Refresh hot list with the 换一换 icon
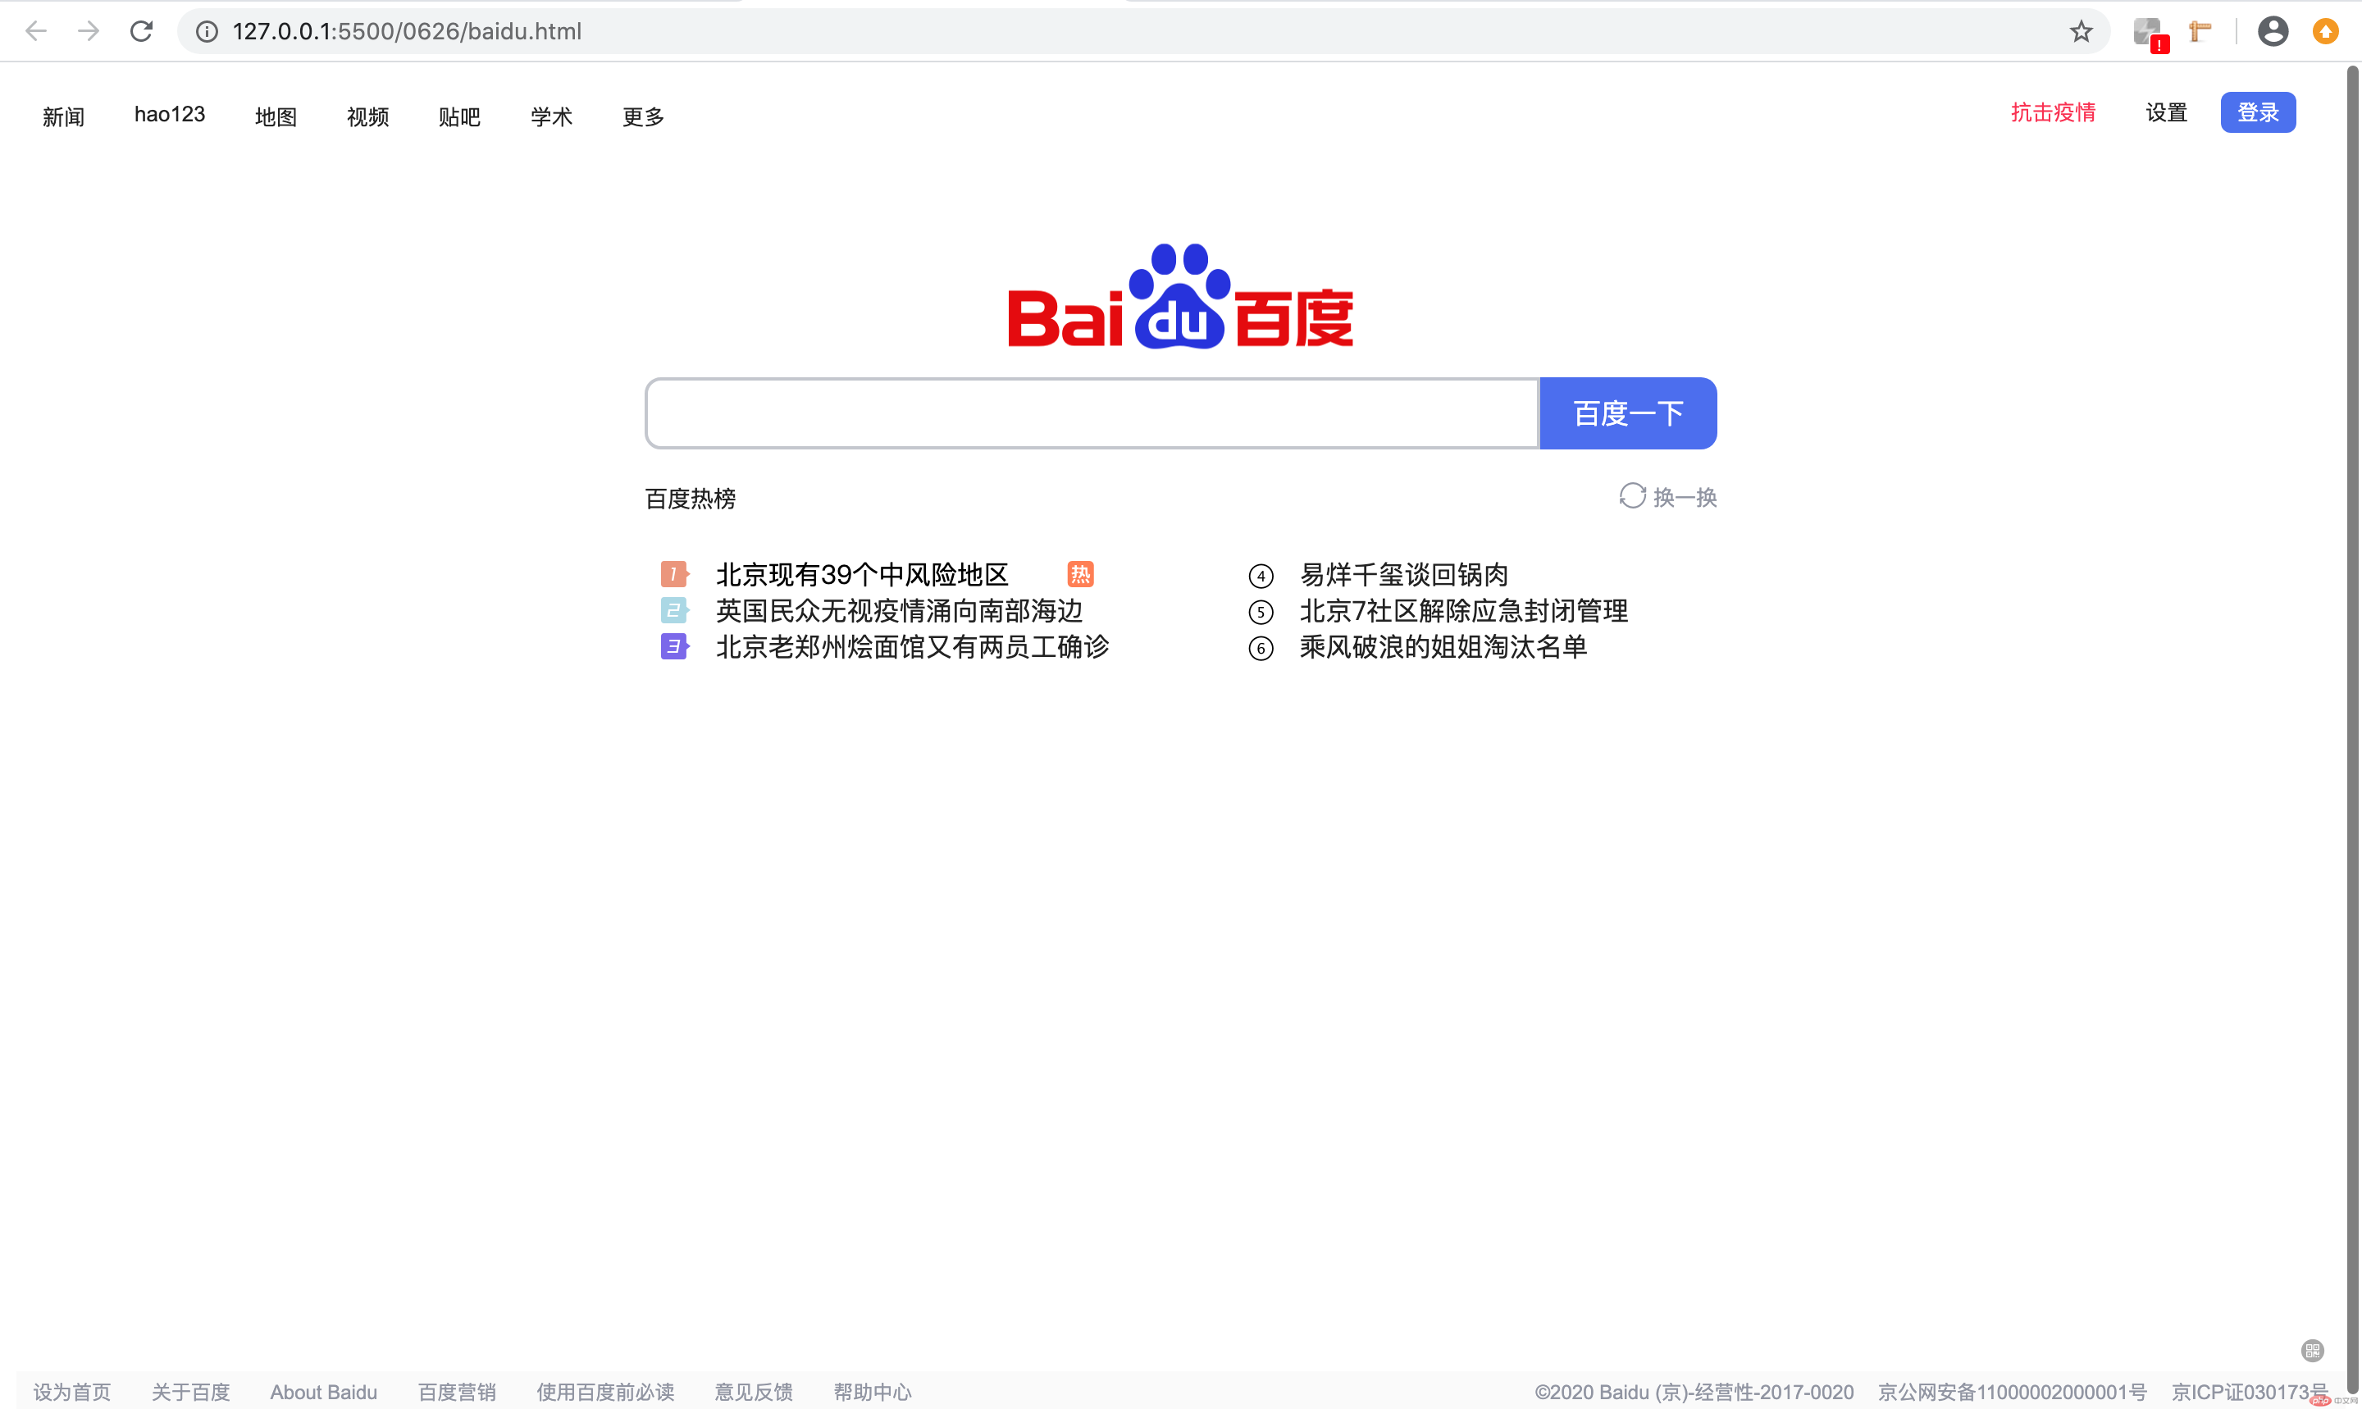Viewport: 2362px width, 1409px height. click(x=1632, y=495)
